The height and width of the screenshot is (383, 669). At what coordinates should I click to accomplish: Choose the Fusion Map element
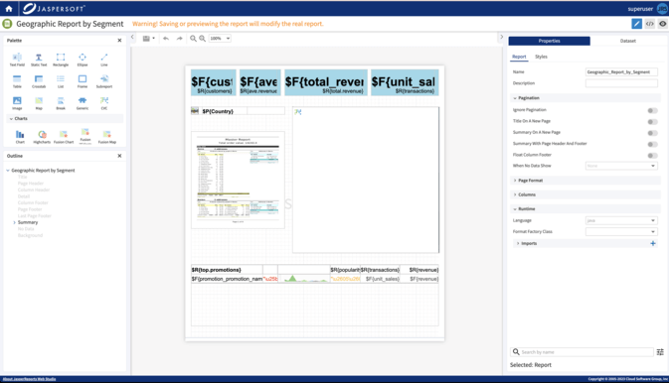click(107, 137)
